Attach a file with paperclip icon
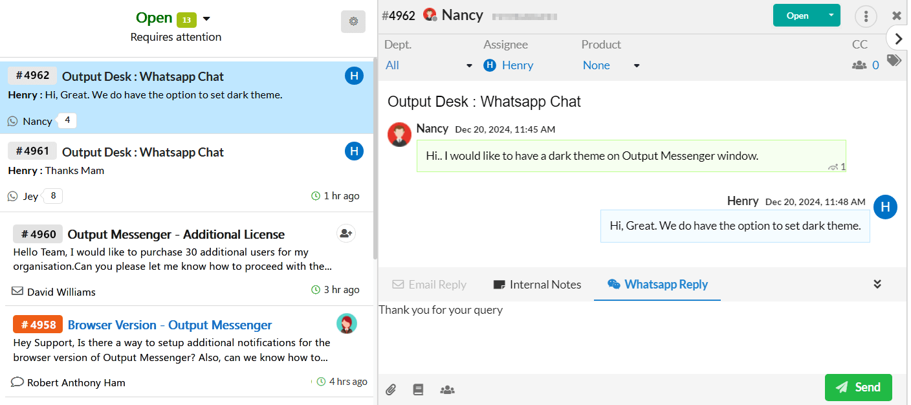911x405 pixels. coord(391,389)
